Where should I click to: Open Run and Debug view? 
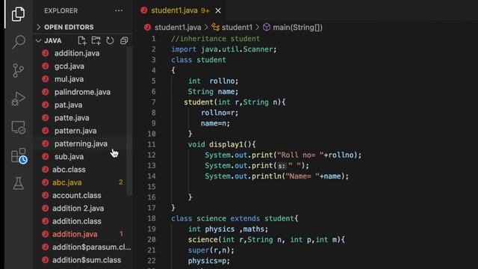[x=18, y=99]
